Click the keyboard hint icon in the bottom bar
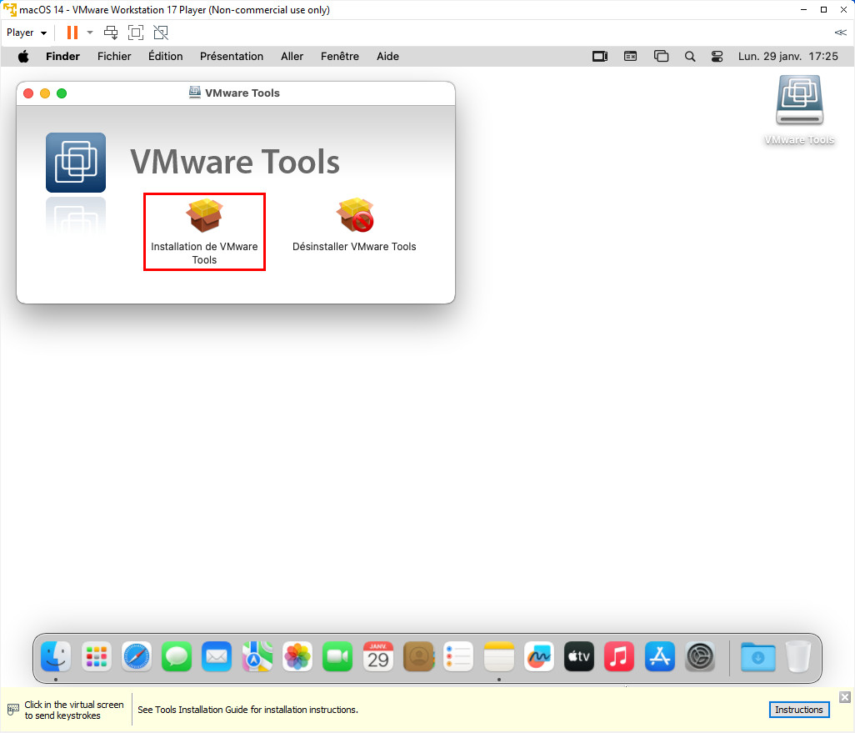The height and width of the screenshot is (733, 855). click(x=13, y=710)
